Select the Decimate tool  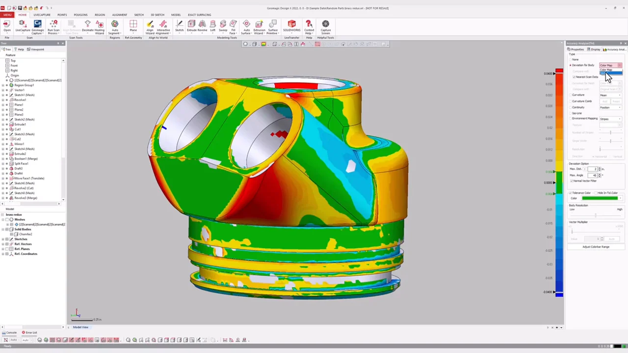[88, 26]
